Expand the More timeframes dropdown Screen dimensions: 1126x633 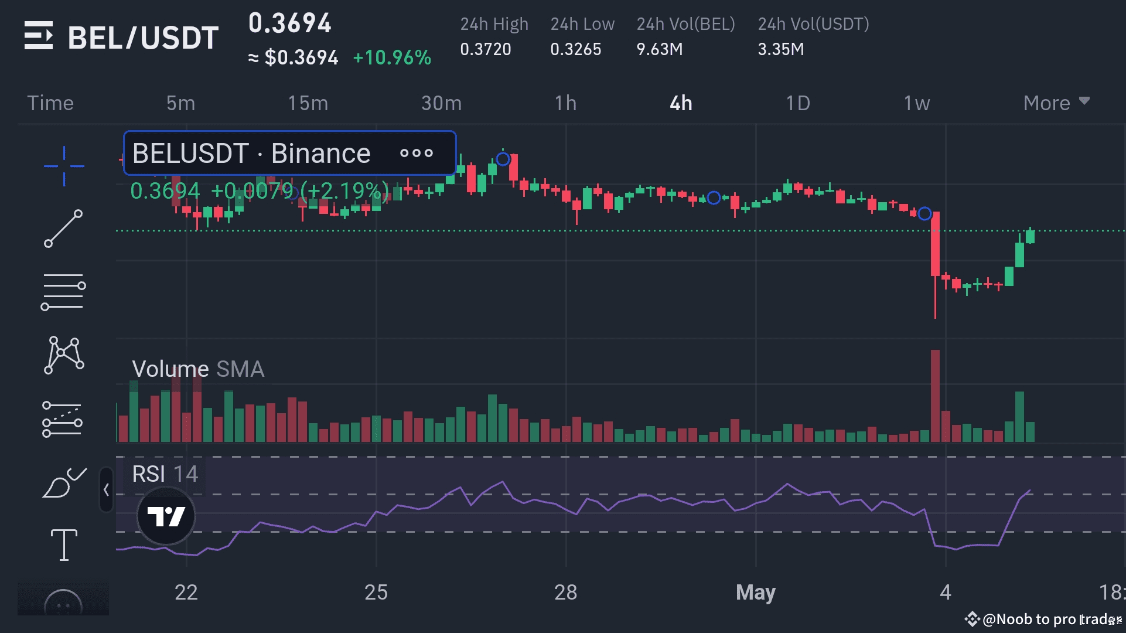pyautogui.click(x=1056, y=103)
